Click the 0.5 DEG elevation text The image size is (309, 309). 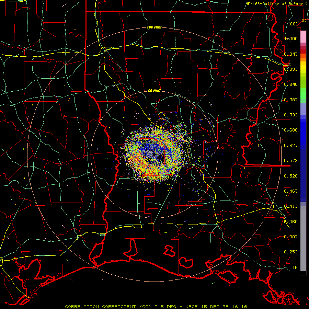[165, 307]
